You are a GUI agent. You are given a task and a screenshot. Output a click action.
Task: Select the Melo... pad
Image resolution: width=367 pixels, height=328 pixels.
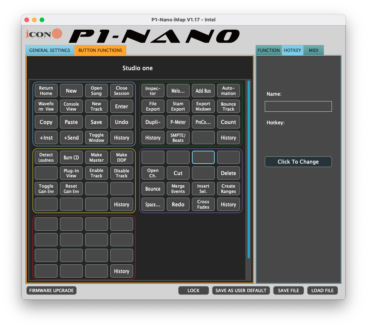click(x=178, y=91)
